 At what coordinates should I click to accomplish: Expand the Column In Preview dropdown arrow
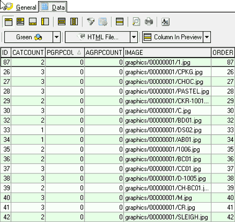(207, 37)
